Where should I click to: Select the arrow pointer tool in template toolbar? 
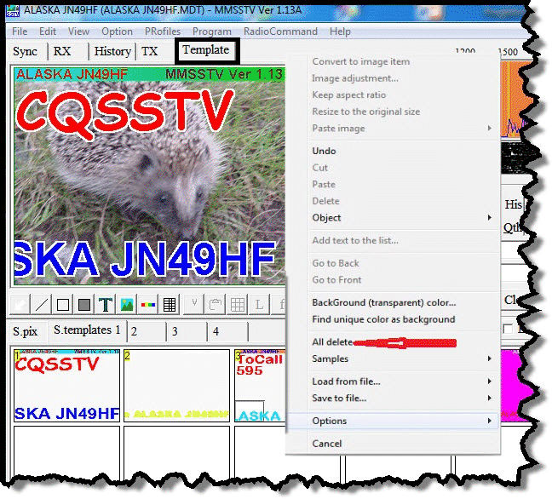(x=20, y=305)
